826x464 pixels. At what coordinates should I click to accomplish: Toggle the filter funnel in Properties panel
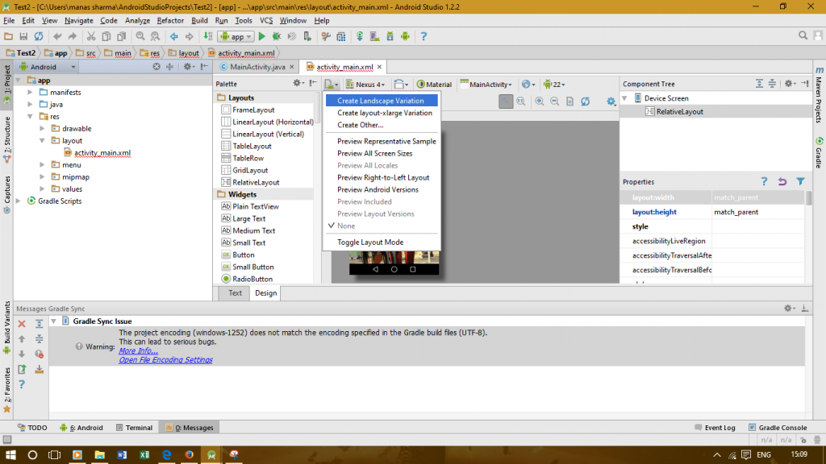tap(799, 181)
